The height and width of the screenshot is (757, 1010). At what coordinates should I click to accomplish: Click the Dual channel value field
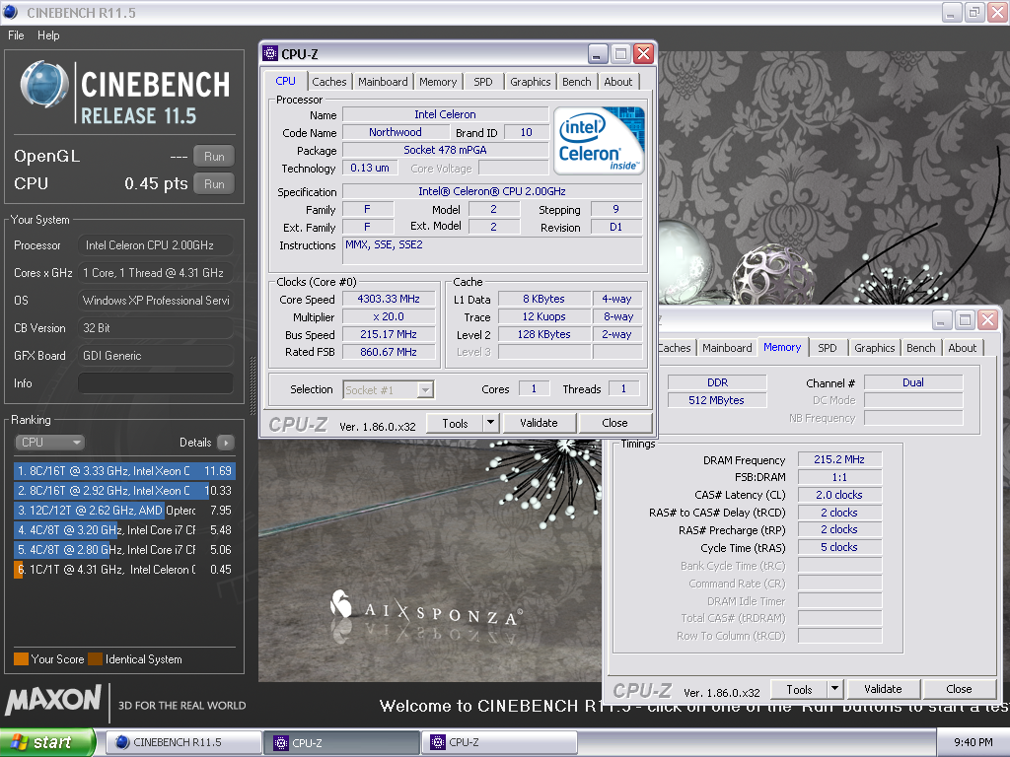pos(912,383)
